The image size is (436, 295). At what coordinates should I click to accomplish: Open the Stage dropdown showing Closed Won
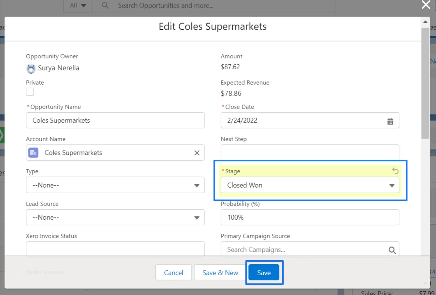click(x=310, y=185)
